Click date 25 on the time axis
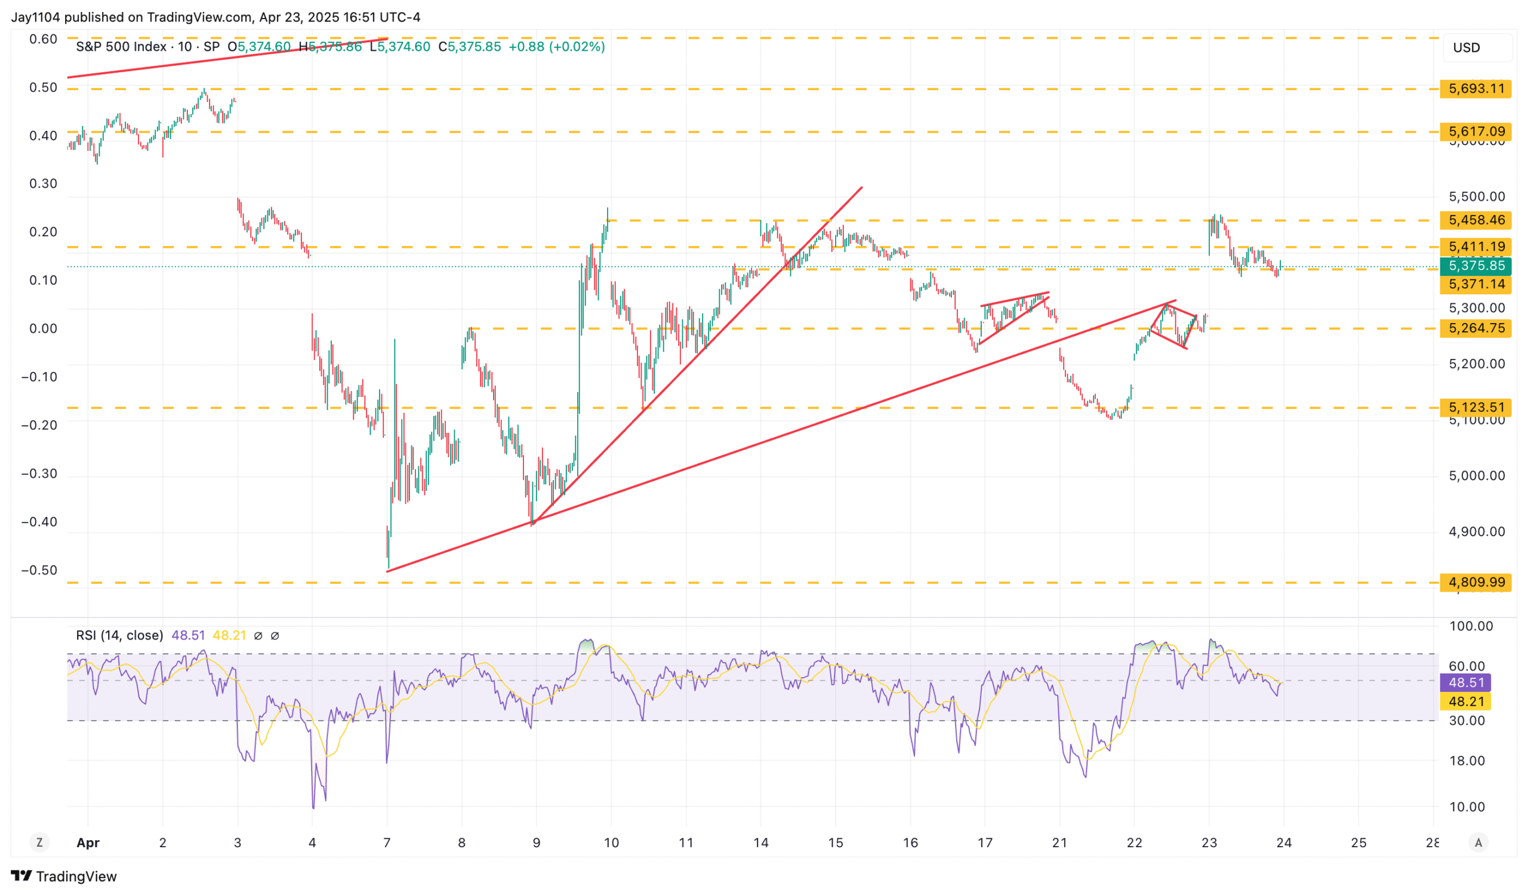Viewport: 1528px width, 895px height. 1359,842
